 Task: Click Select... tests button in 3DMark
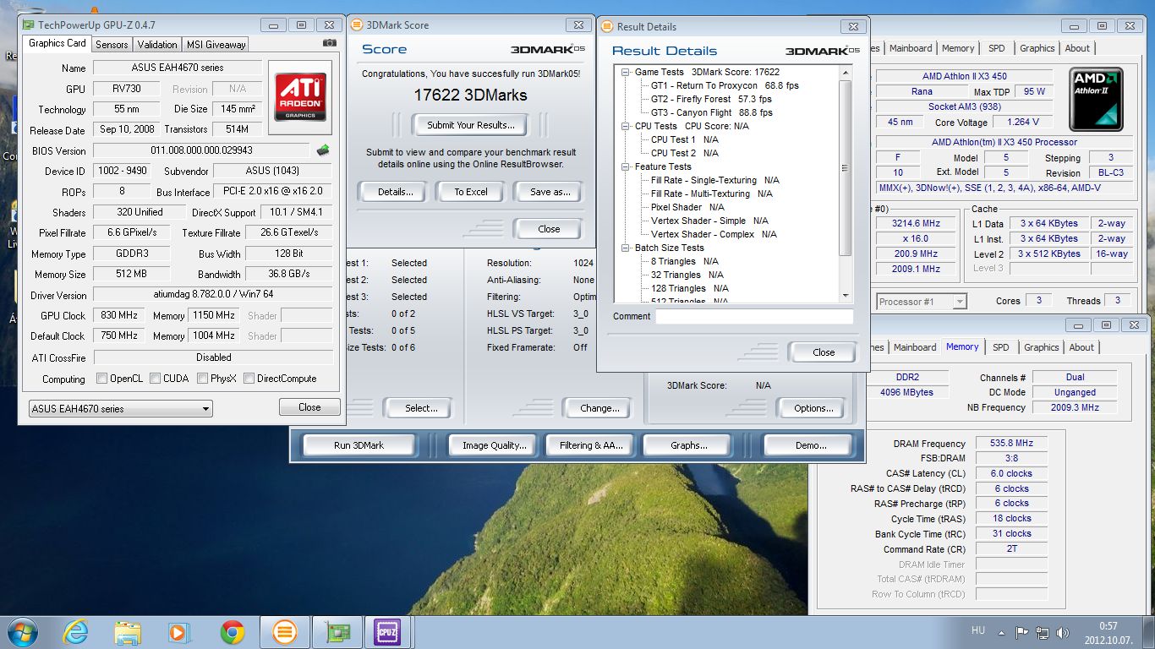[420, 408]
